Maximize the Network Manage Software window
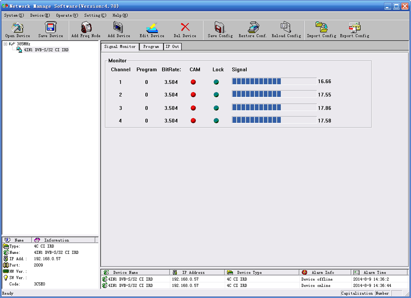 point(396,6)
